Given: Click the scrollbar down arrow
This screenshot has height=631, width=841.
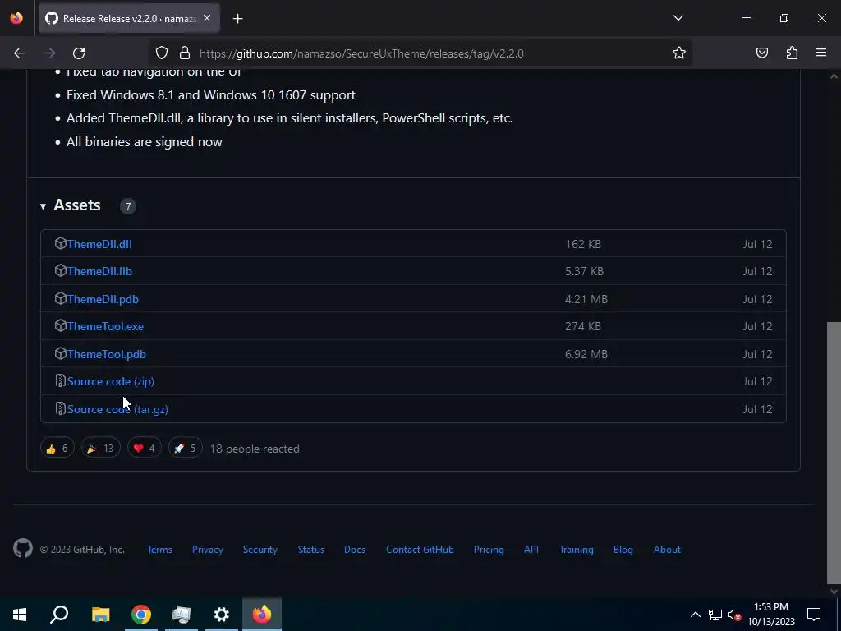Looking at the screenshot, I should pos(834,592).
